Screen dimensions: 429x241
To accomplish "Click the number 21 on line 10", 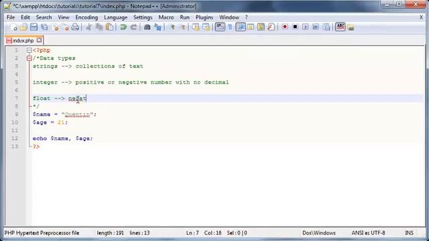I will click(x=61, y=123).
